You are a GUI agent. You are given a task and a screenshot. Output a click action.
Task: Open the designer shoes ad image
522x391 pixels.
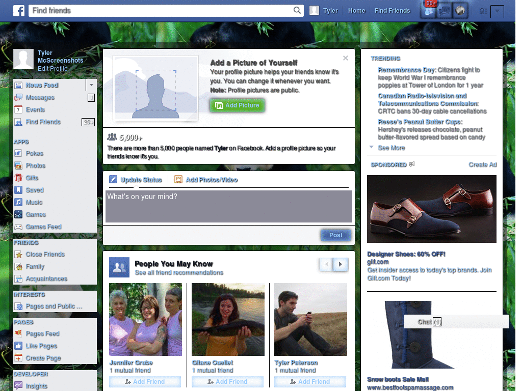click(x=431, y=209)
